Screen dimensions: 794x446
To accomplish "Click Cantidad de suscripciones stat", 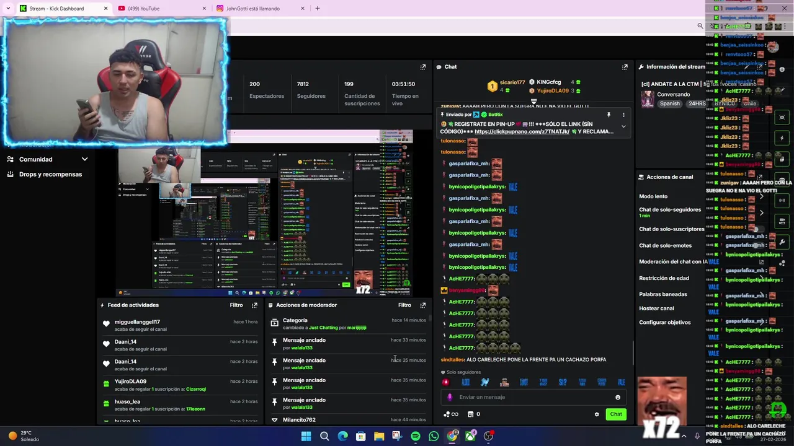I will pos(362,94).
